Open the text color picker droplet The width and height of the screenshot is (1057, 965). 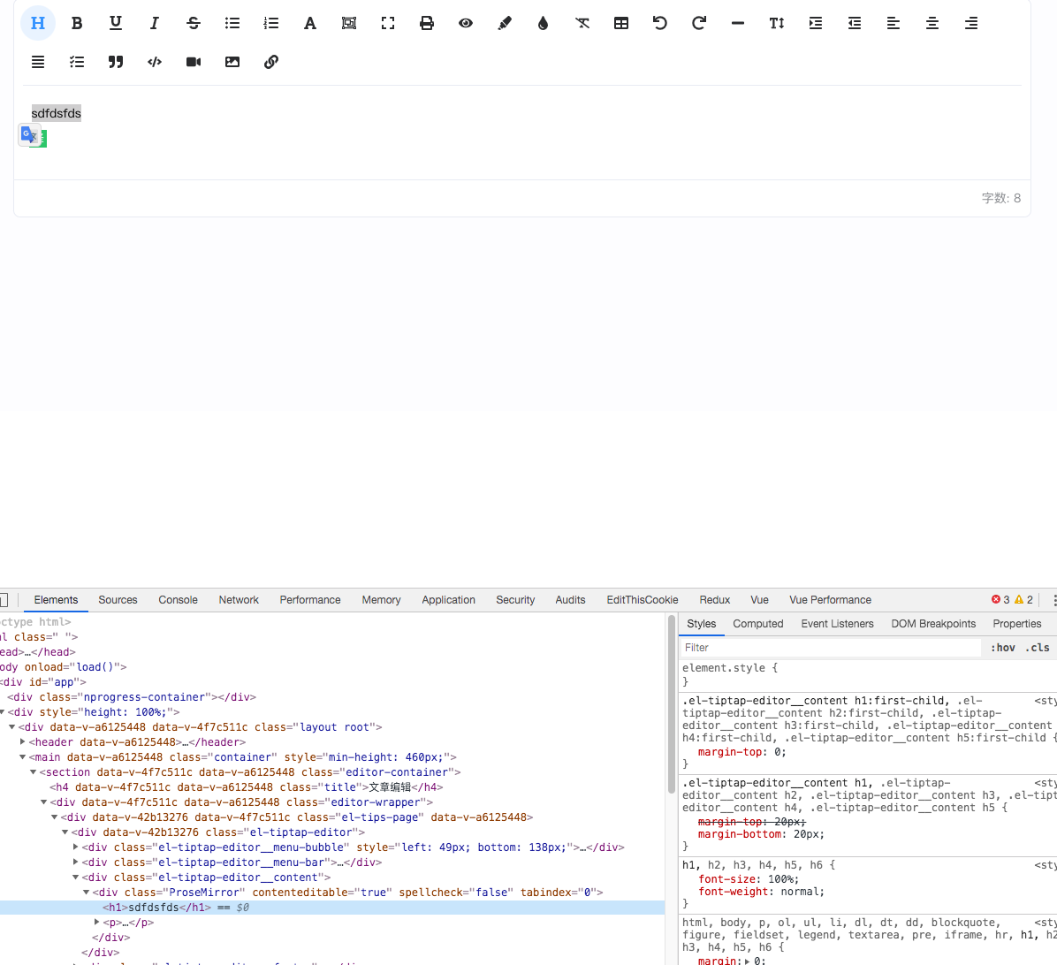[544, 23]
